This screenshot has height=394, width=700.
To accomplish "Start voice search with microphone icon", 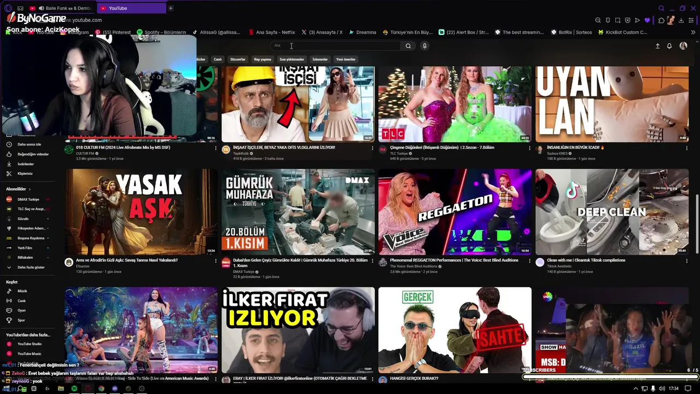I will click(x=424, y=46).
